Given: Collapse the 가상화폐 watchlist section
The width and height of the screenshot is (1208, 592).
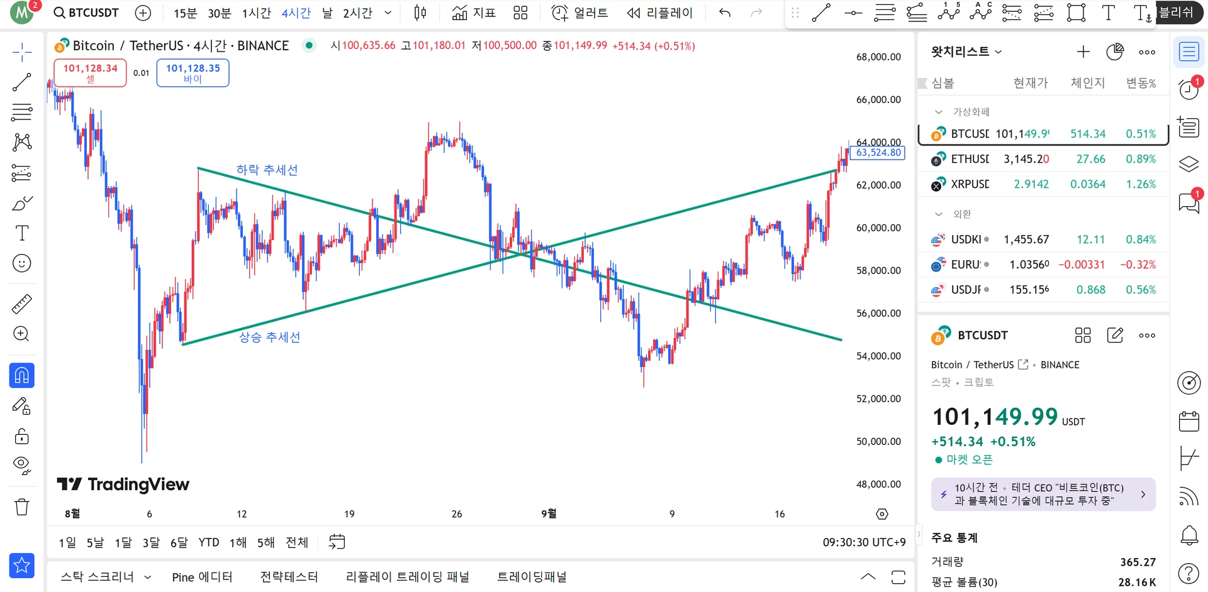Looking at the screenshot, I should 939,112.
